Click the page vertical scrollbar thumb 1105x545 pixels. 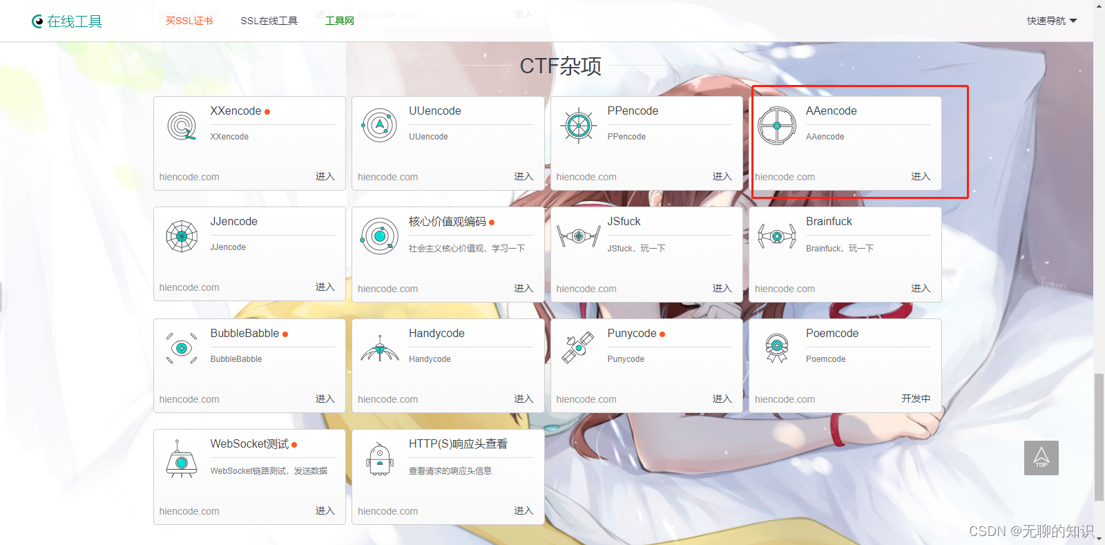(1099, 437)
